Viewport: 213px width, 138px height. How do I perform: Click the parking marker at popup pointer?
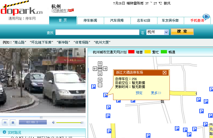[x=106, y=95]
